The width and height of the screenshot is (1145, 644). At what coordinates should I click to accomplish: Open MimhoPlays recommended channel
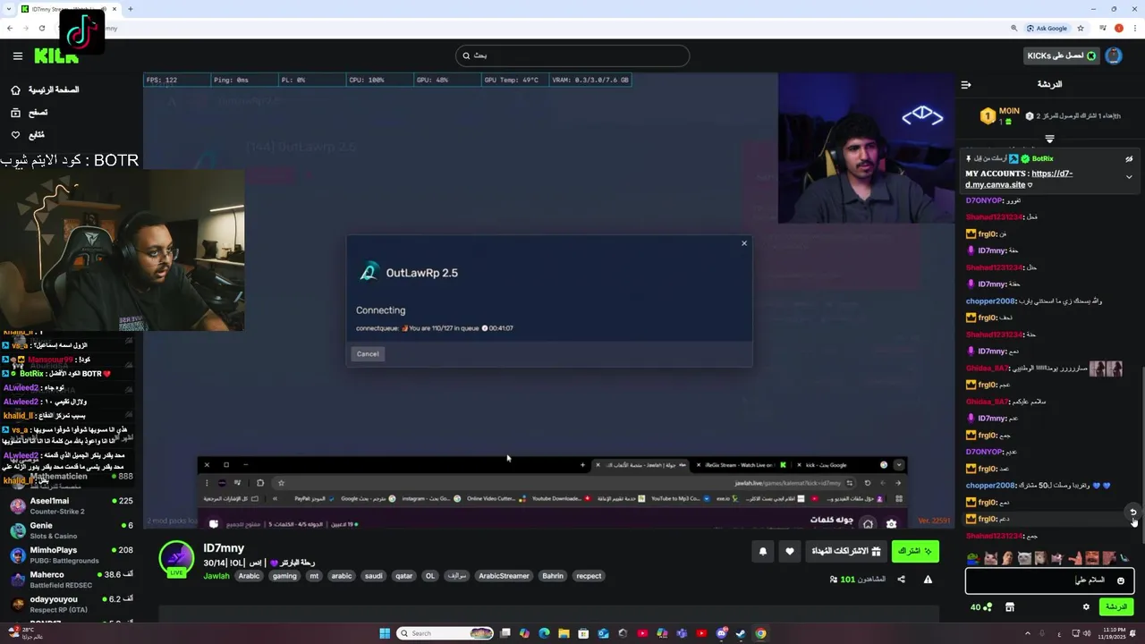pos(70,555)
